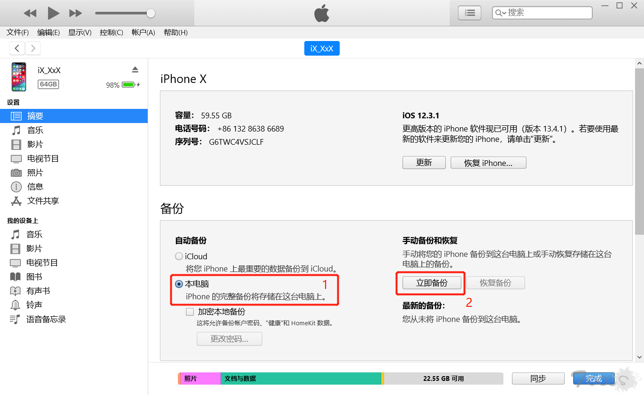Select 摘要 in settings sidebar
This screenshot has width=644, height=395.
coord(74,116)
